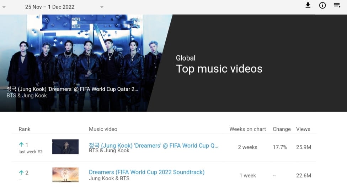347x187 pixels.
Task: Click the banner title 'Dreamers' @ FIFA World Cup Qatar
Action: 72,89
